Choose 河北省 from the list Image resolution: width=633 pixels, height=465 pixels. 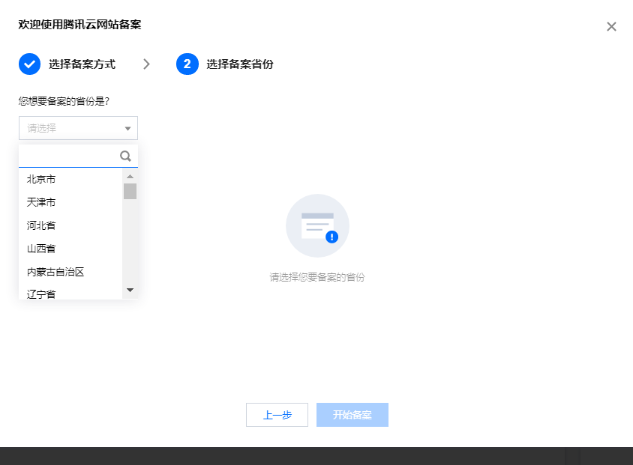70,225
